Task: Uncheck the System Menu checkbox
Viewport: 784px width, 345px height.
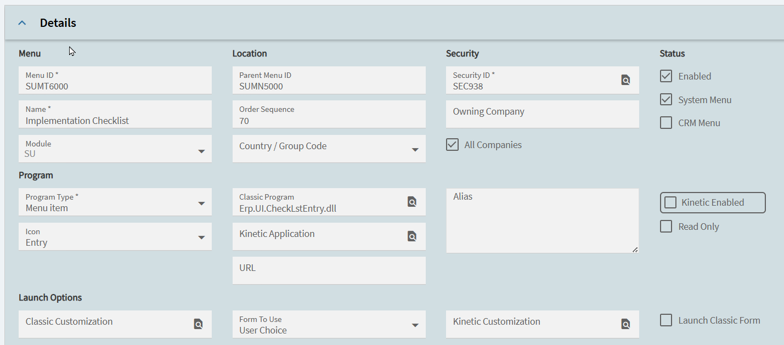Action: 666,100
